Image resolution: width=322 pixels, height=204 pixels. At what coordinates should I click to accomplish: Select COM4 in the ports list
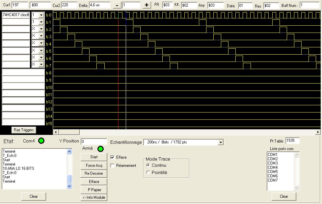pos(273,167)
